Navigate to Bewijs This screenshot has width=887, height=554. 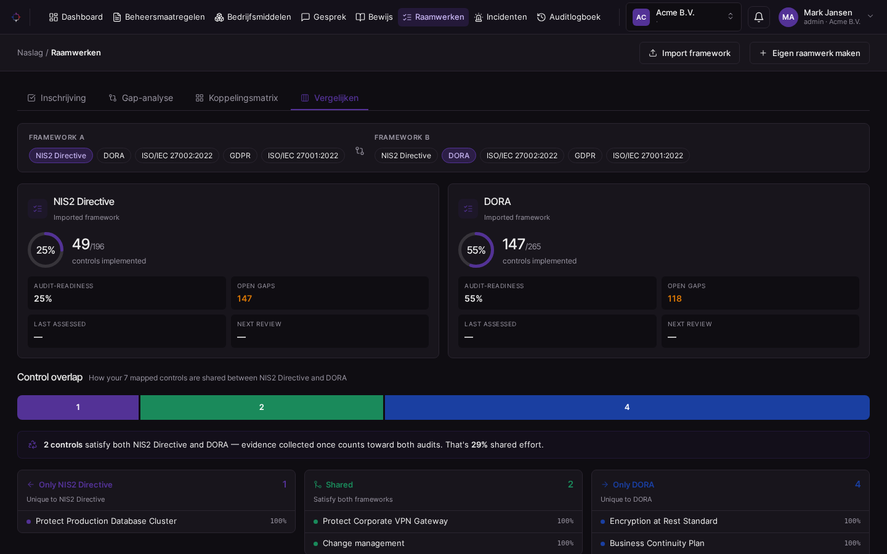tap(375, 17)
